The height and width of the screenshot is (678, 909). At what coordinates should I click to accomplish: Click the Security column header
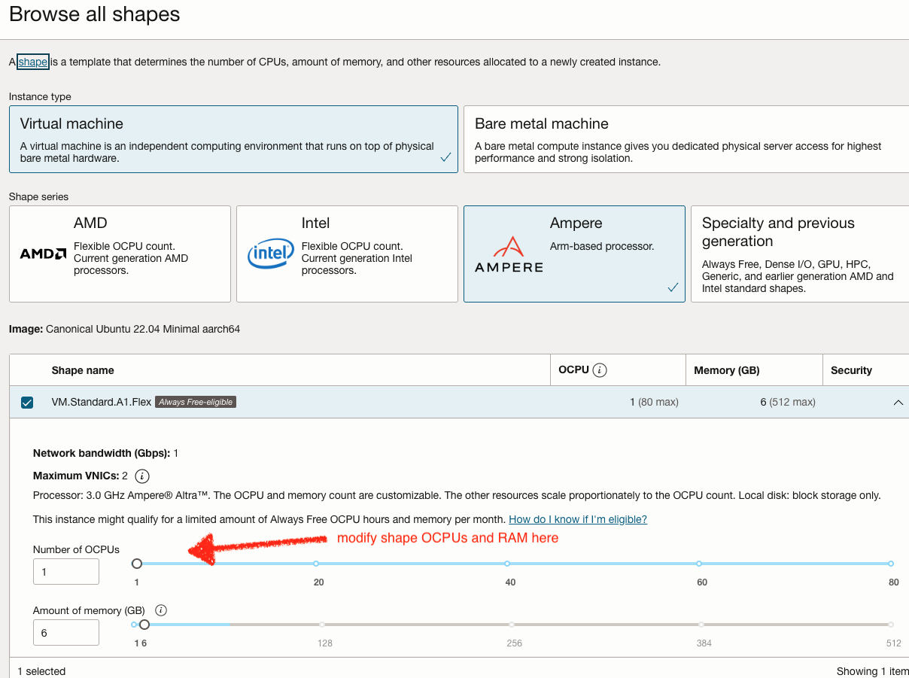pos(851,370)
